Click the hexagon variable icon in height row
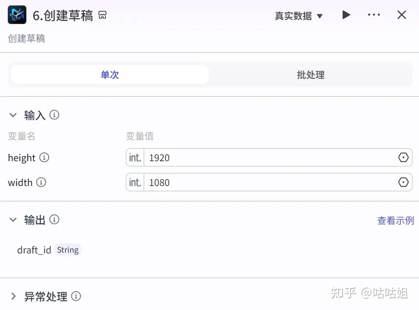Screen dimensions: 419x310 403,158
